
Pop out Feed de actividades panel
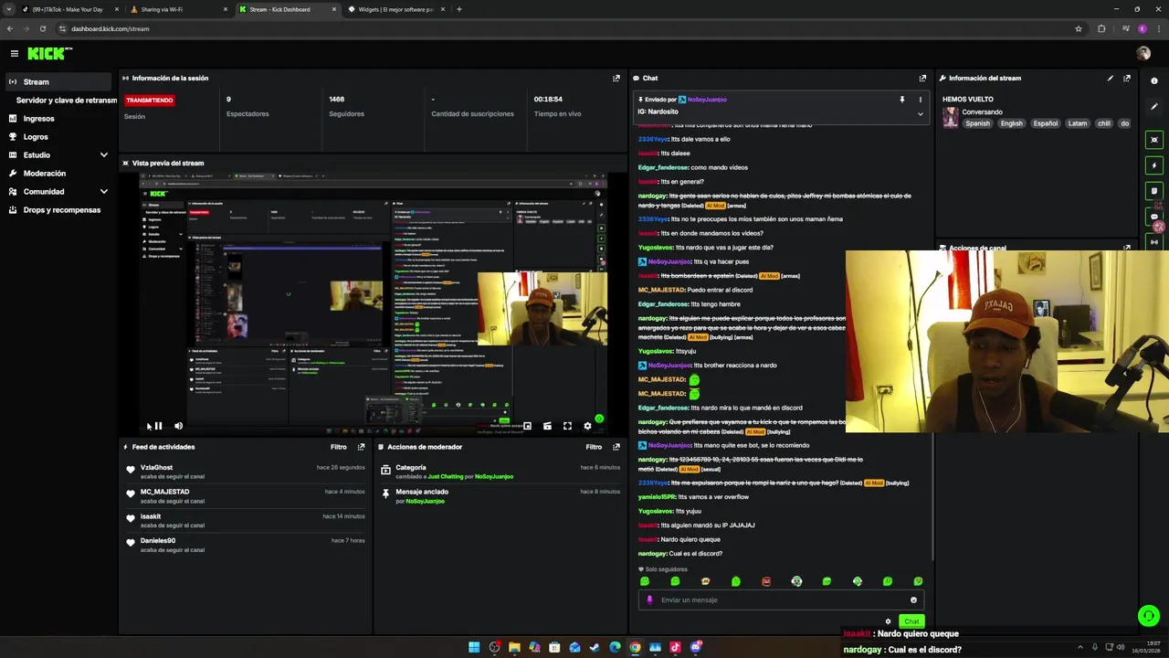tap(361, 447)
